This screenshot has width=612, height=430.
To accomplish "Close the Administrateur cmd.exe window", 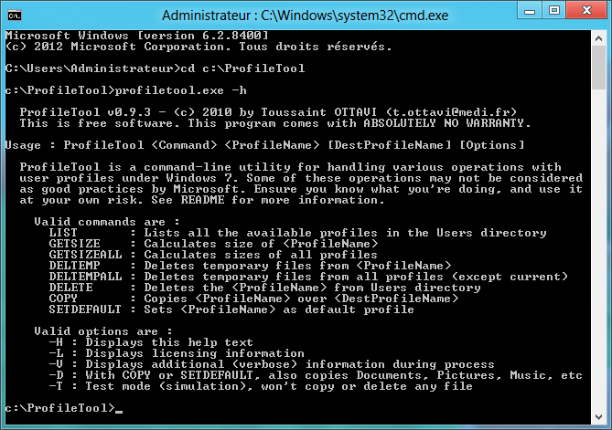I will pyautogui.click(x=586, y=11).
